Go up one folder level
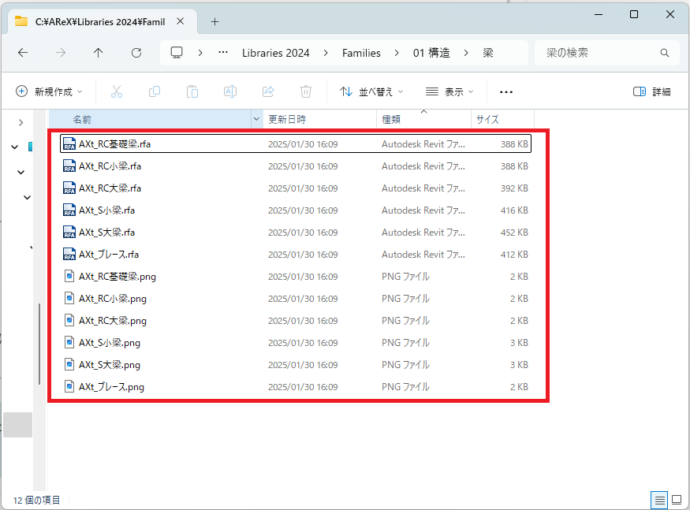The image size is (690, 510). point(98,53)
